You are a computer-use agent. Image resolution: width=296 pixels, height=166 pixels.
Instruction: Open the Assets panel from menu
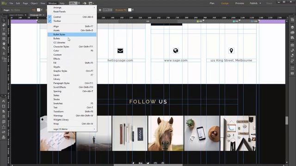coord(72,30)
